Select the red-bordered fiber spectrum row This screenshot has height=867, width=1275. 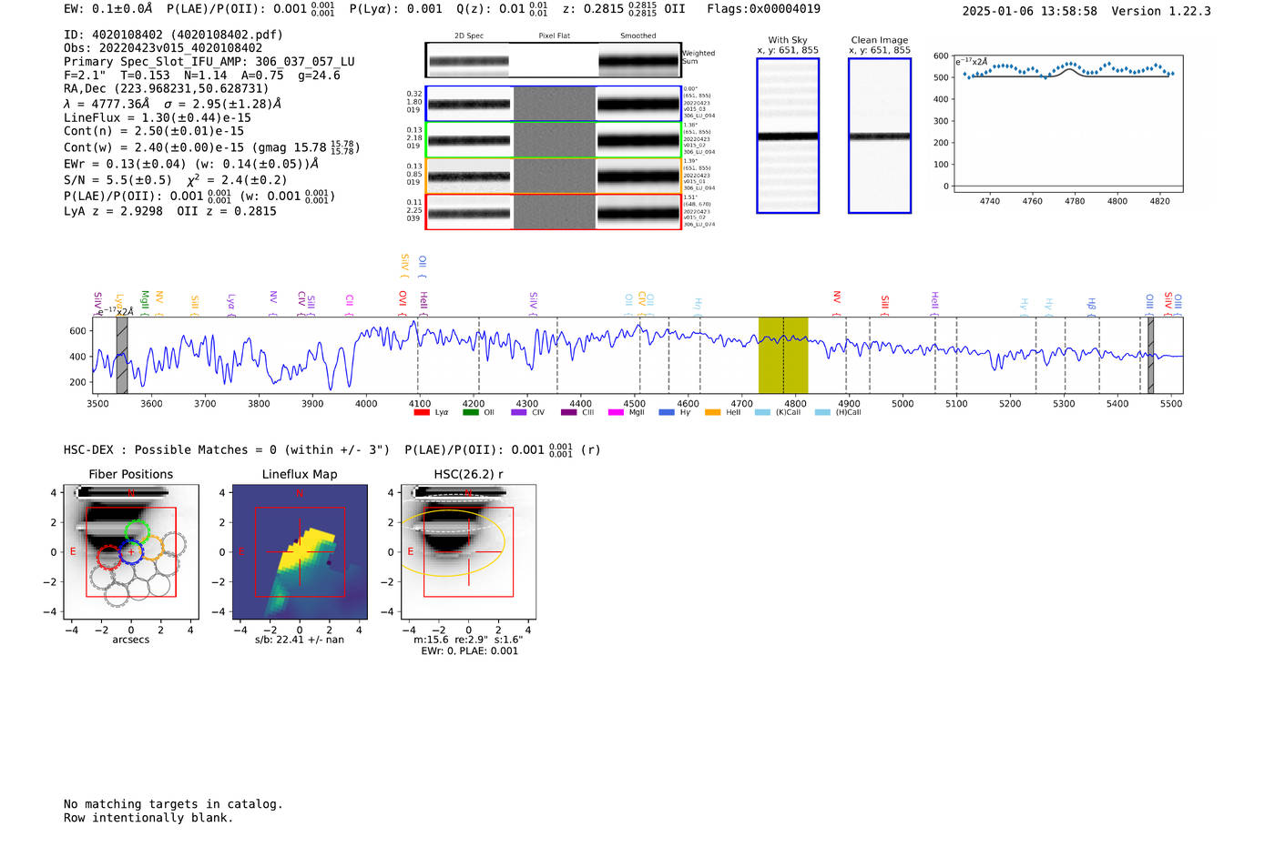coord(553,212)
